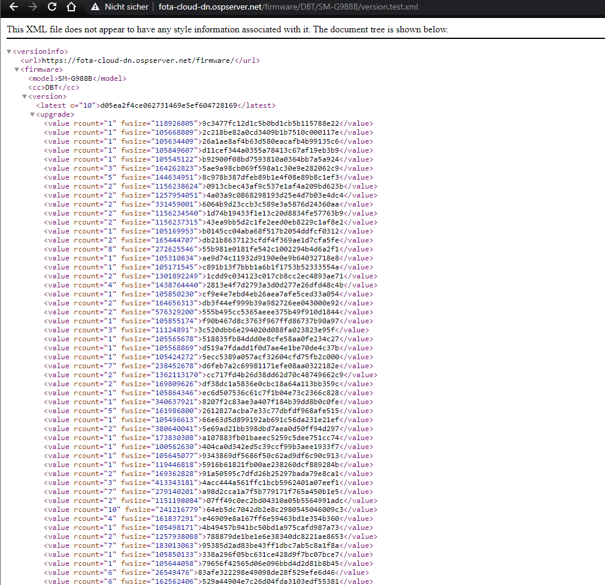Click fwsize value 238452678
Screen dimensions: 605x585
(174, 366)
